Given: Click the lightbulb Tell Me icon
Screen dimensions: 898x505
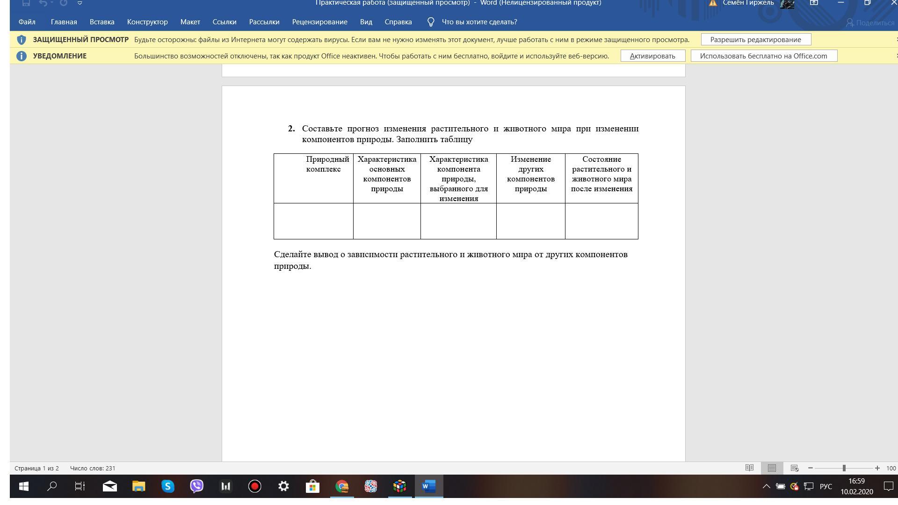Looking at the screenshot, I should pyautogui.click(x=431, y=22).
